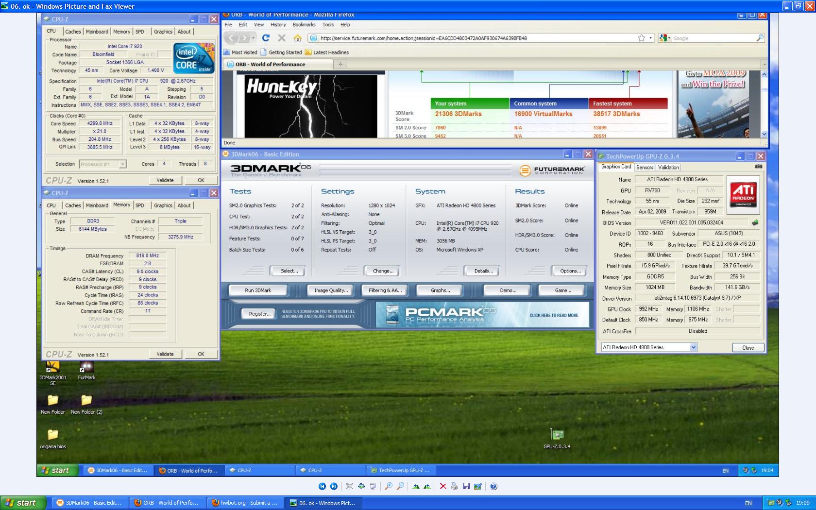Click Close button in GPU-Z
This screenshot has height=510, width=816.
pyautogui.click(x=748, y=348)
